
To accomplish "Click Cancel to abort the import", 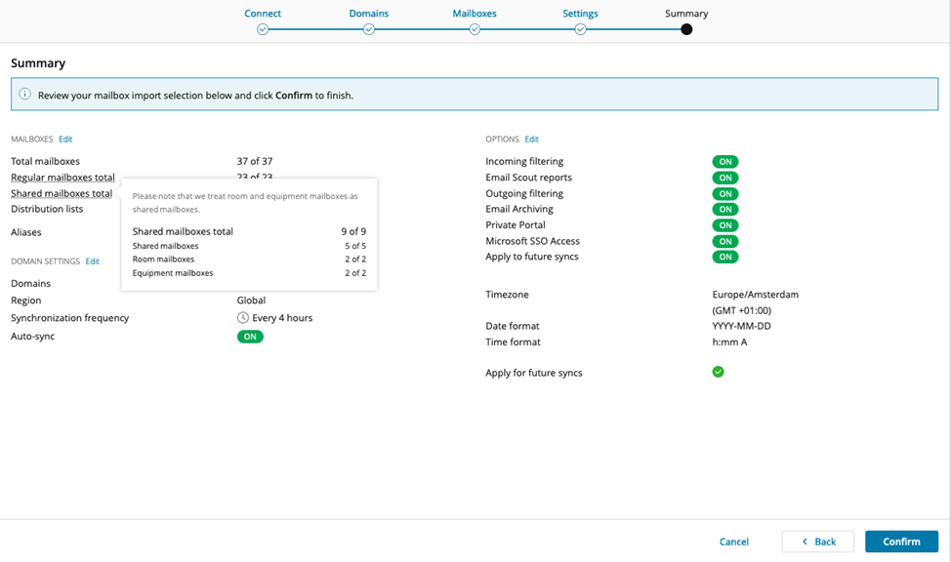I will (x=734, y=542).
